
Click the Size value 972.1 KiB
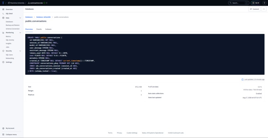pyautogui.click(x=138, y=87)
